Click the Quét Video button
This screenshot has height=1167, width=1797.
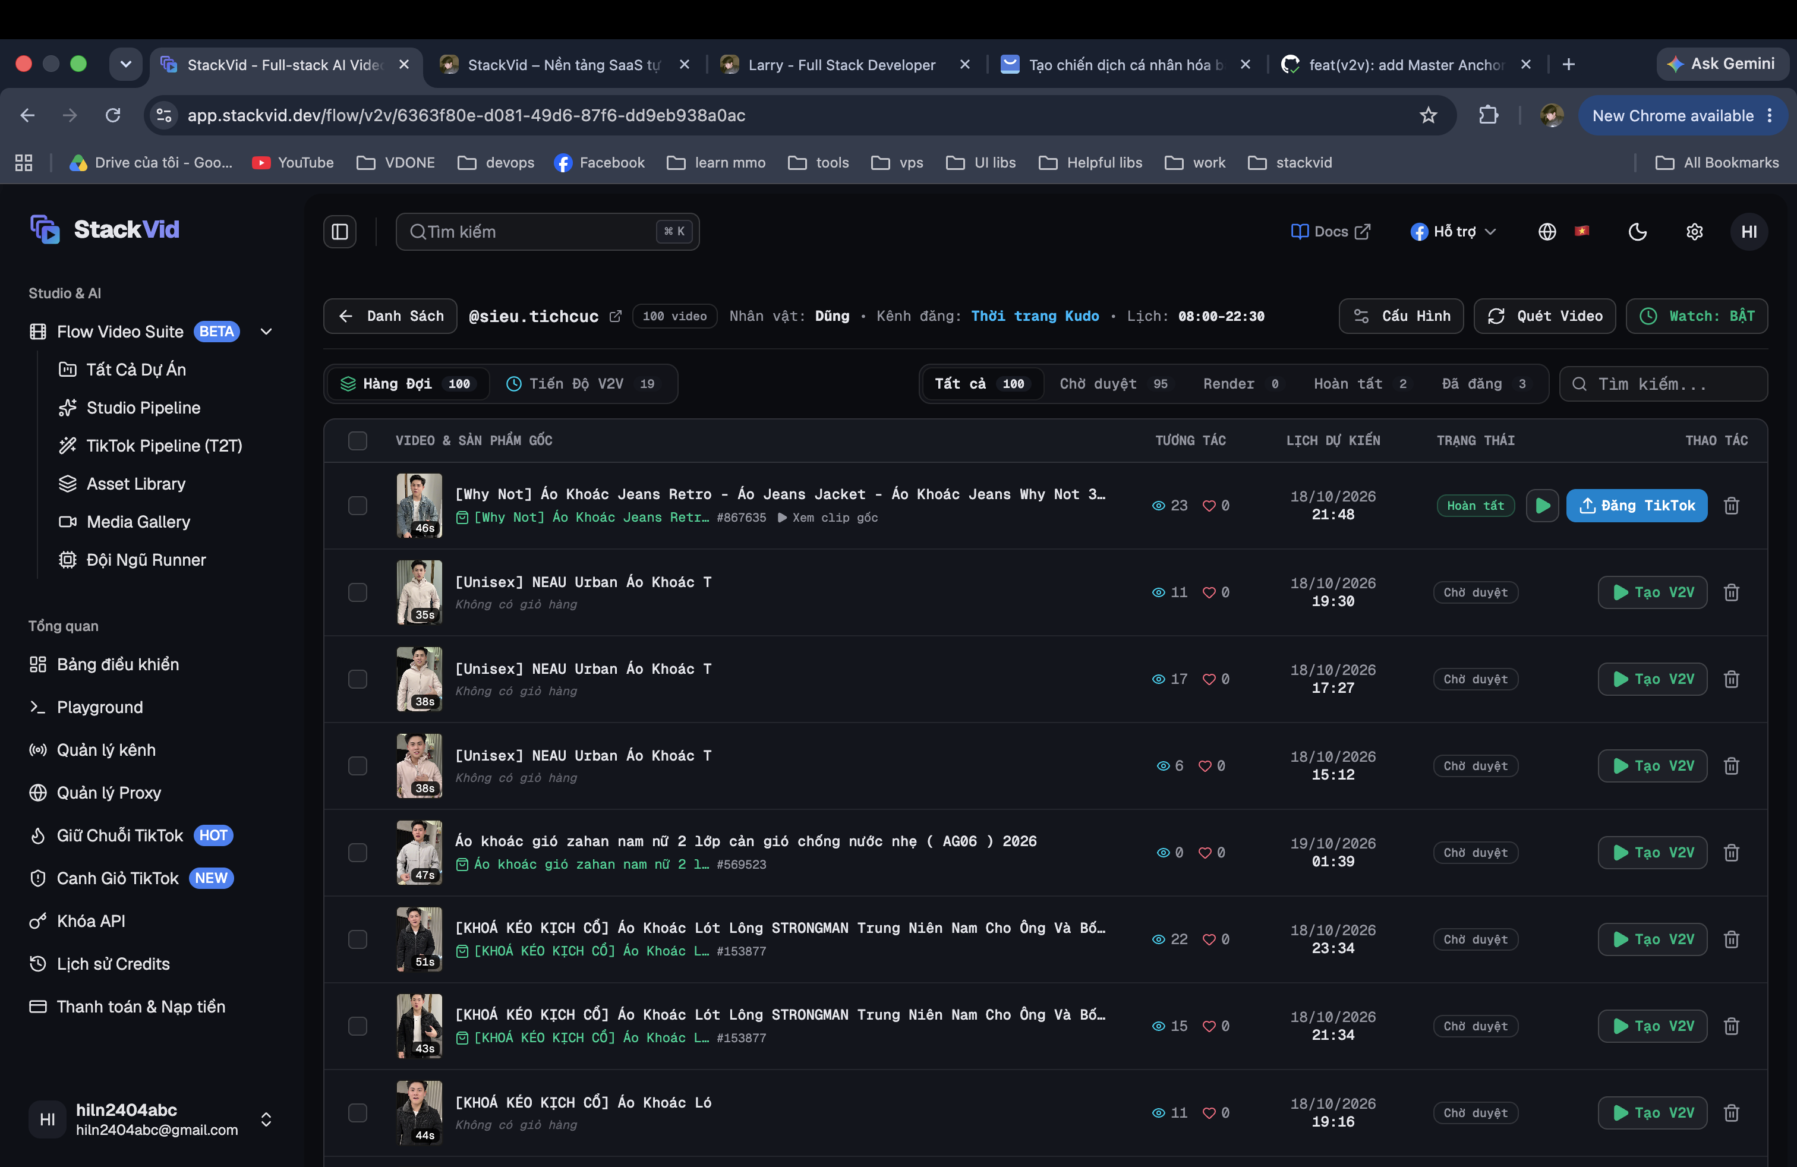pyautogui.click(x=1544, y=316)
